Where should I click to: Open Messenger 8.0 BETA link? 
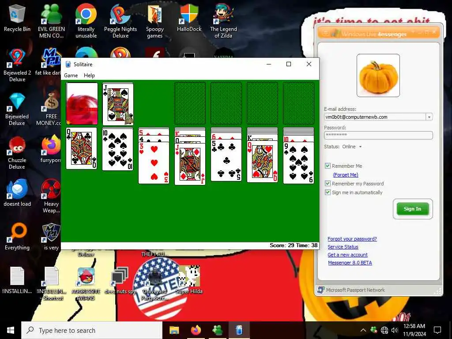click(x=350, y=263)
